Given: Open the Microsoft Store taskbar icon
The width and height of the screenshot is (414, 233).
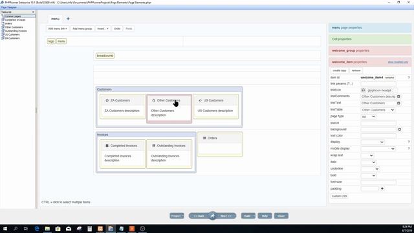Looking at the screenshot, I should click(58, 228).
